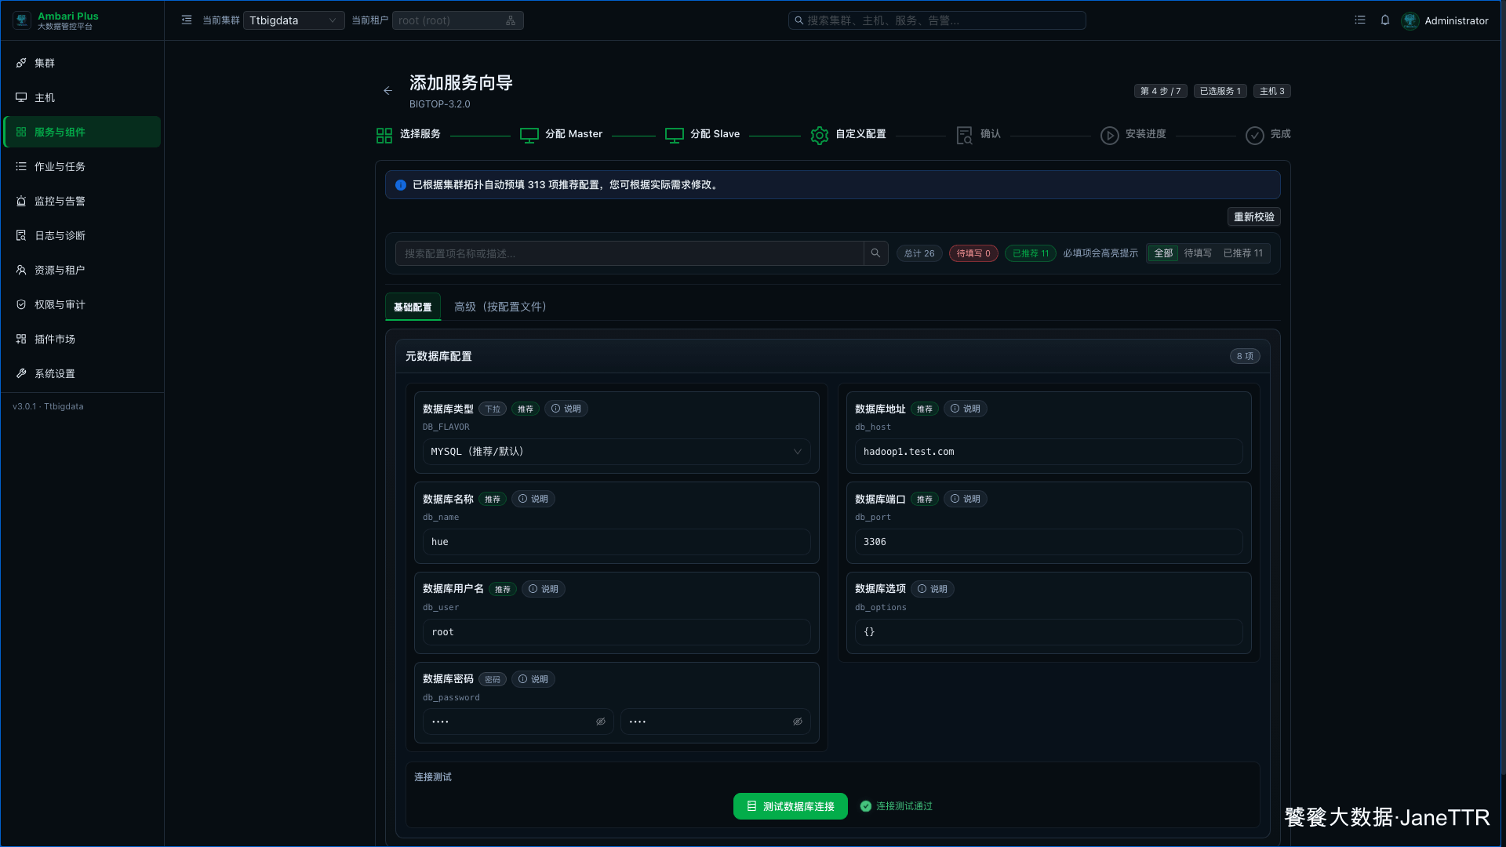1506x847 pixels.
Task: Click the green 连接测试通过 check icon
Action: (866, 806)
